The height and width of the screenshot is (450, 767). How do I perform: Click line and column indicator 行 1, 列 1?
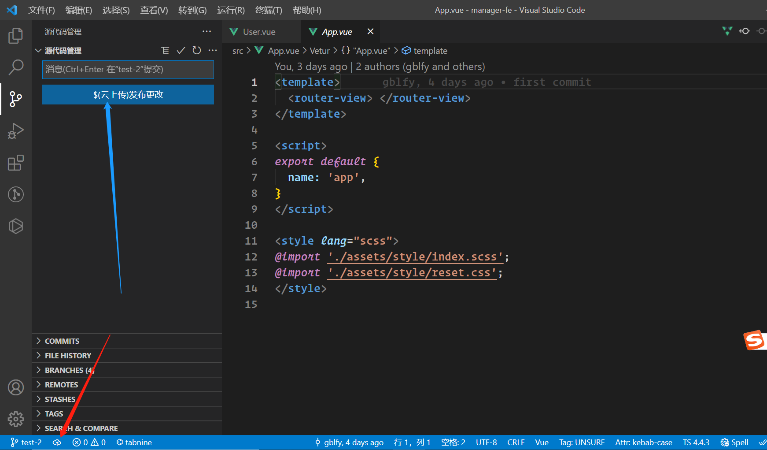click(412, 442)
